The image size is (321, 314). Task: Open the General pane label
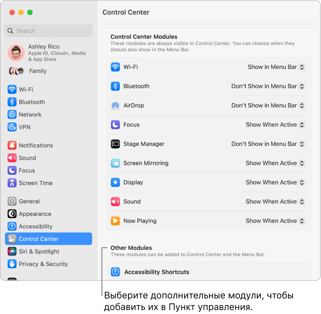tap(29, 201)
